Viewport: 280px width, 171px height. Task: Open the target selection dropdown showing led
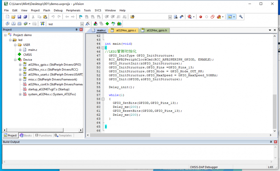[82, 24]
